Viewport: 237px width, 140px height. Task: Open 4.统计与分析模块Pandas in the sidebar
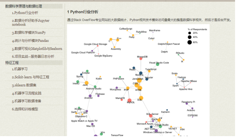30,41
